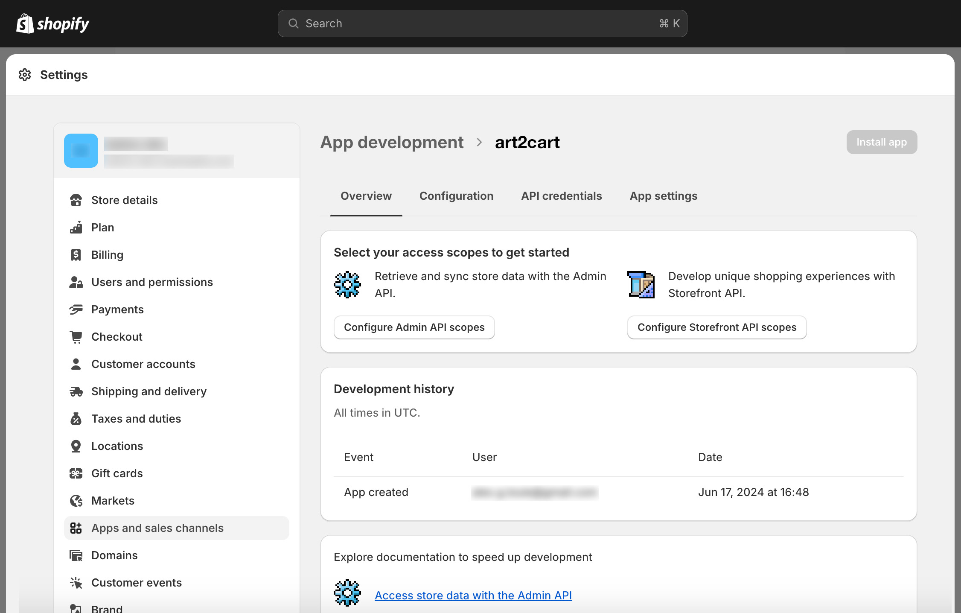Click the Checkout cart icon
961x613 pixels.
76,337
